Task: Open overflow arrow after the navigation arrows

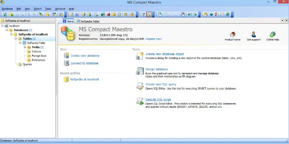Action: tap(200, 15)
